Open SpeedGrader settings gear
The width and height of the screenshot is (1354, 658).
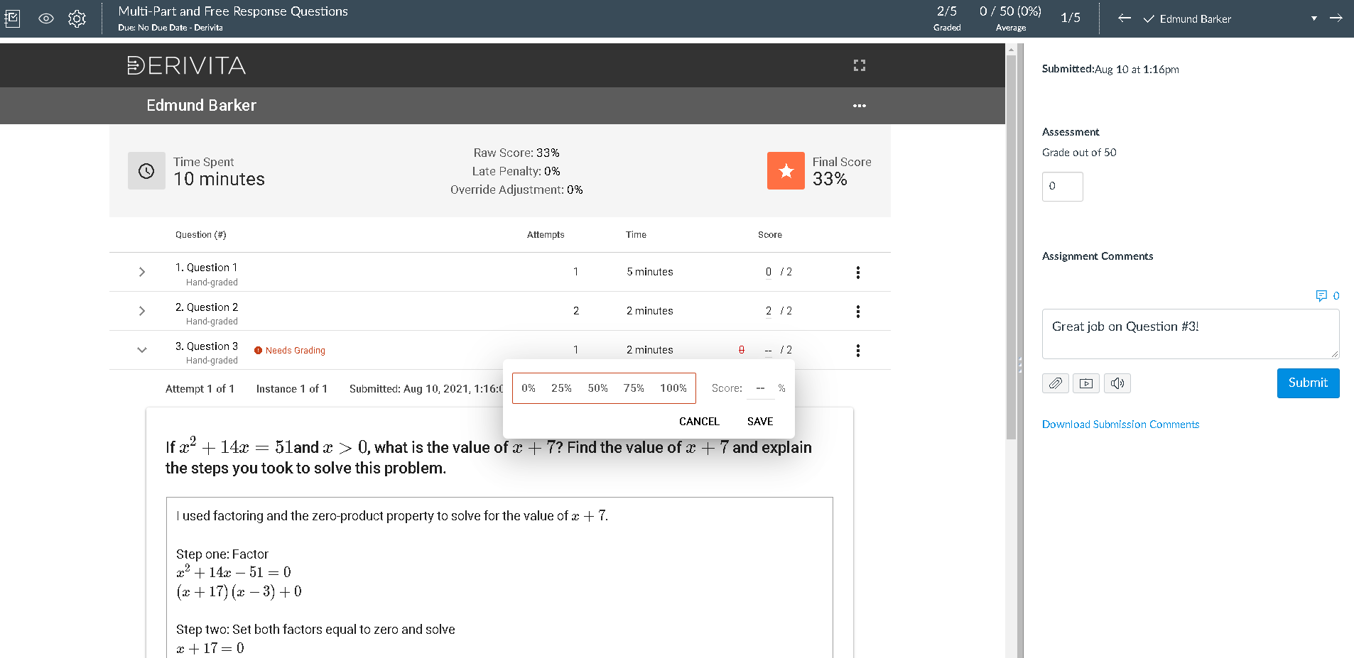[x=77, y=18]
